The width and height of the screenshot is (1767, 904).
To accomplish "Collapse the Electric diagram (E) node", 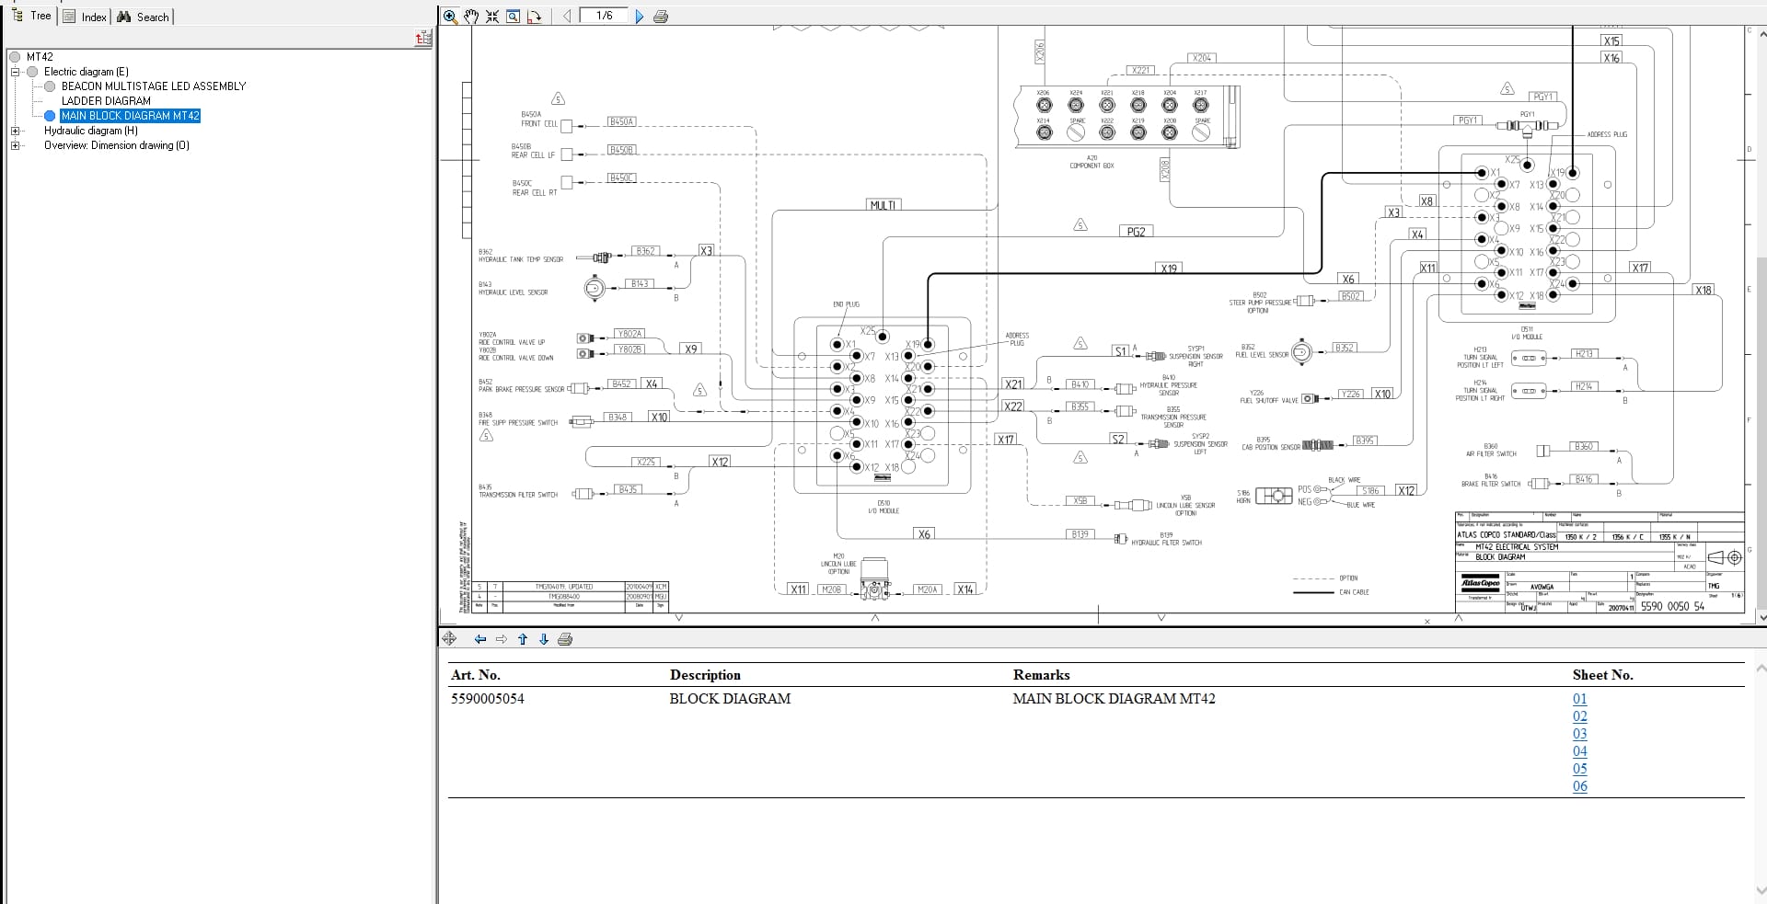I will (15, 72).
